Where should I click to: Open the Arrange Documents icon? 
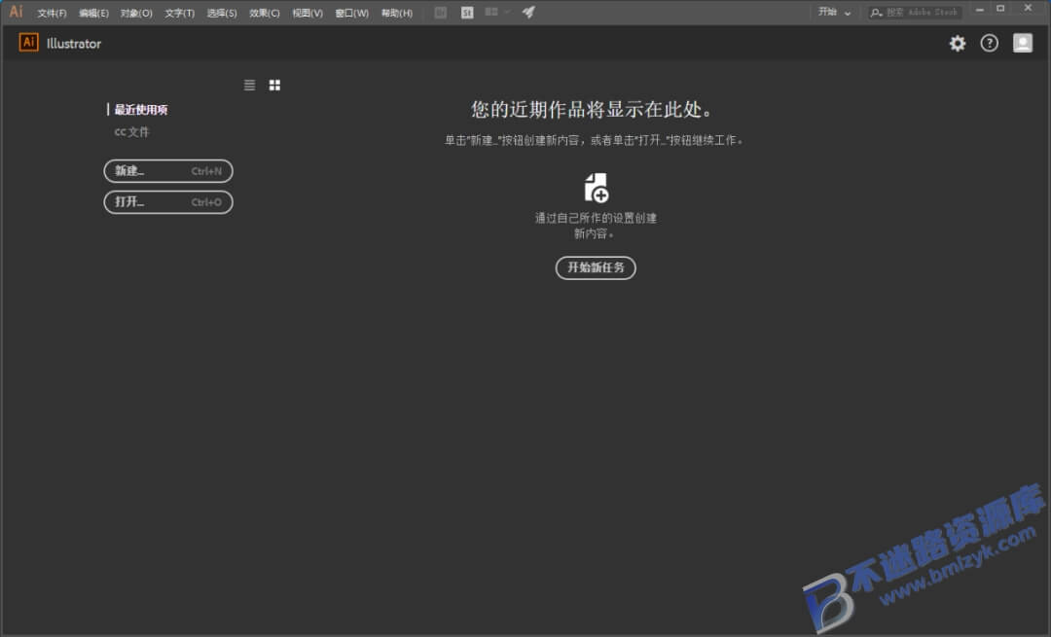(x=491, y=12)
